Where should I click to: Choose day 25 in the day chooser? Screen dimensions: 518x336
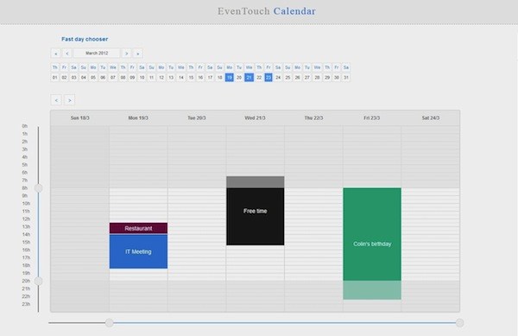287,78
